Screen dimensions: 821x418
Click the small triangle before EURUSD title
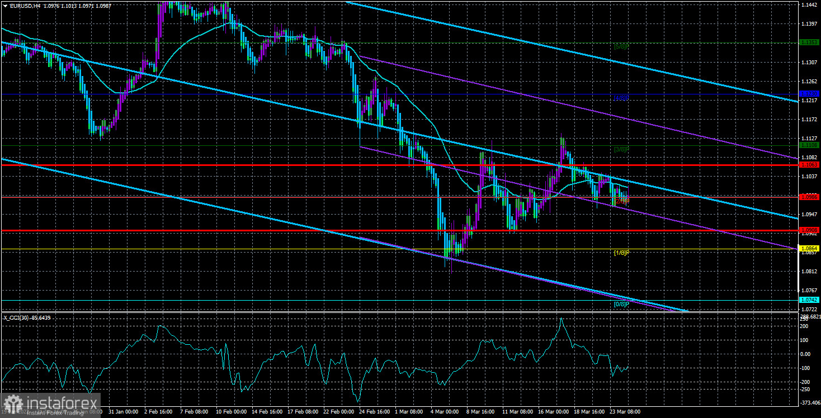[x=5, y=5]
